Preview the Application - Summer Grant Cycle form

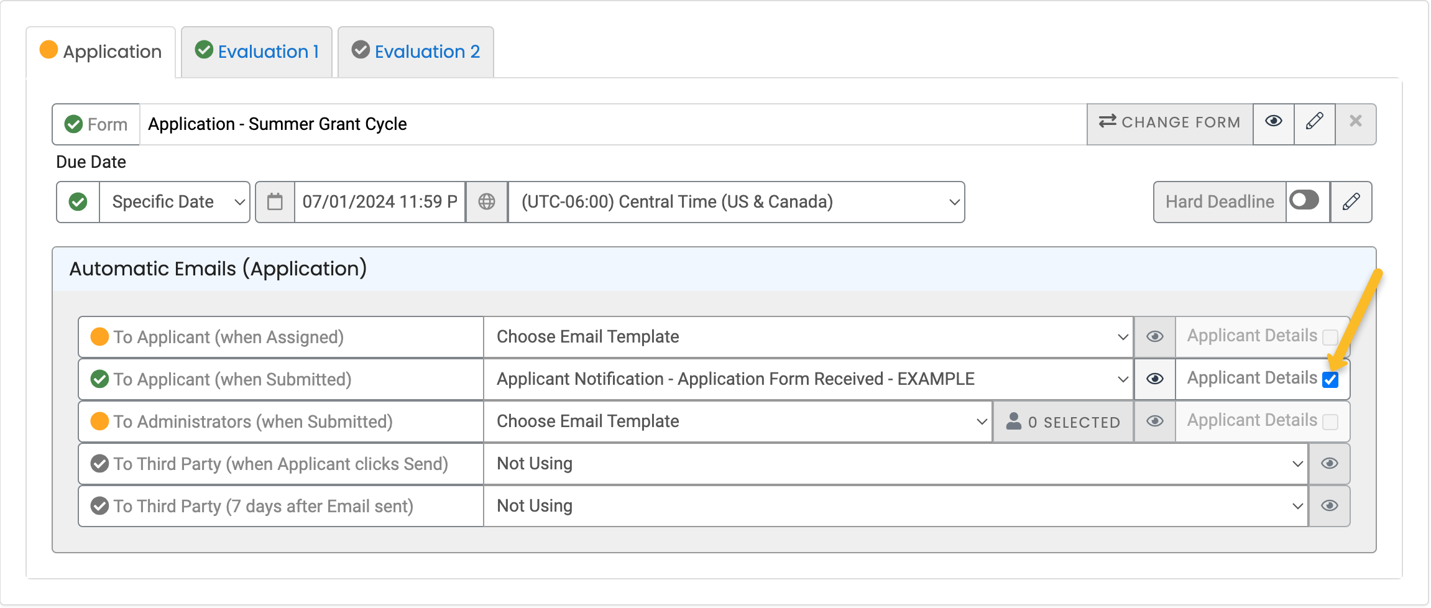(x=1273, y=122)
